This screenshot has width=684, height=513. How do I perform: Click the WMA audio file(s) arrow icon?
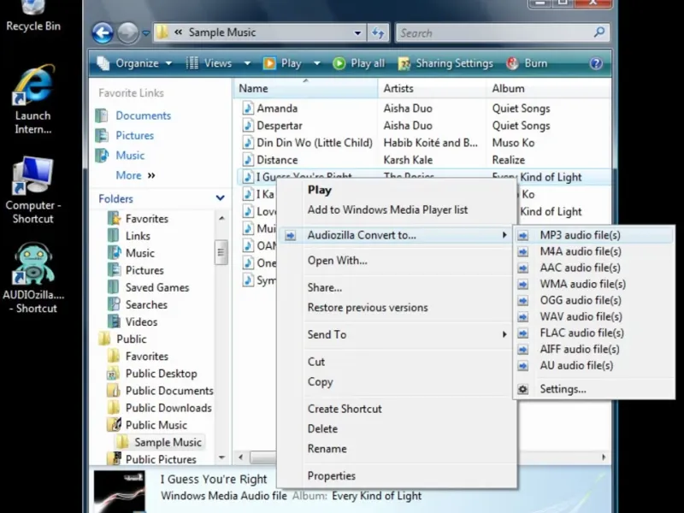coord(522,285)
